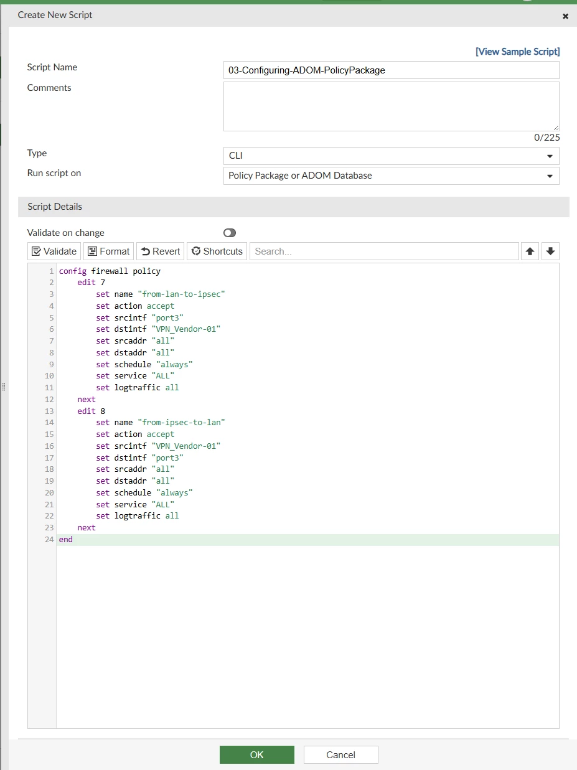
Task: Click line 1 'config firewall policy'
Action: pyautogui.click(x=110, y=271)
